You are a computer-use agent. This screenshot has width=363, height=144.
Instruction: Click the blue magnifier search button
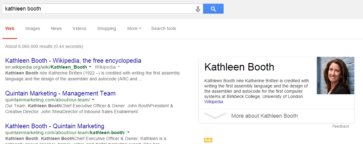pos(213,9)
